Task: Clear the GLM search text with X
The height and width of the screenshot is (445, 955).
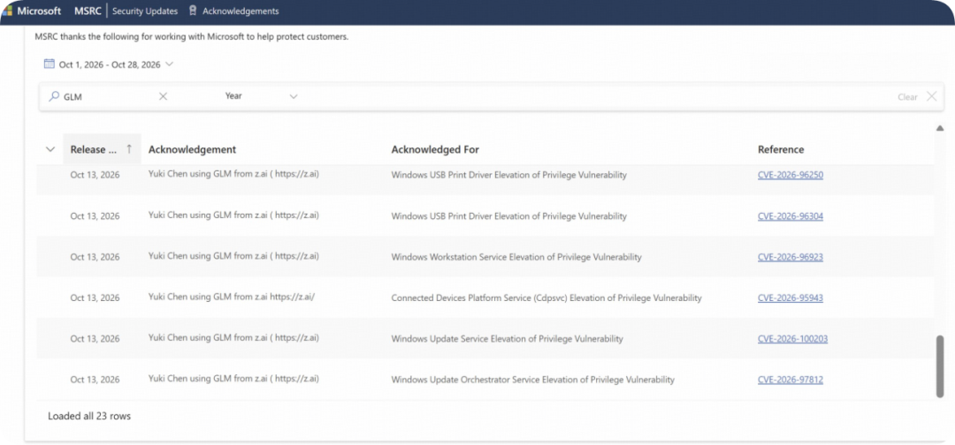Action: 164,96
